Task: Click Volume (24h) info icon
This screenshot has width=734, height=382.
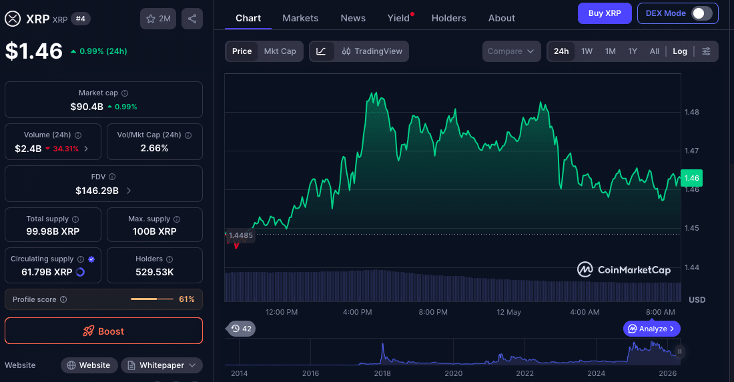Action: 78,135
